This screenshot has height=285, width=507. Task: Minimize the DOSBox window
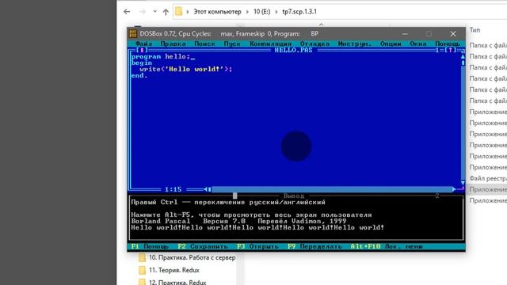point(405,33)
